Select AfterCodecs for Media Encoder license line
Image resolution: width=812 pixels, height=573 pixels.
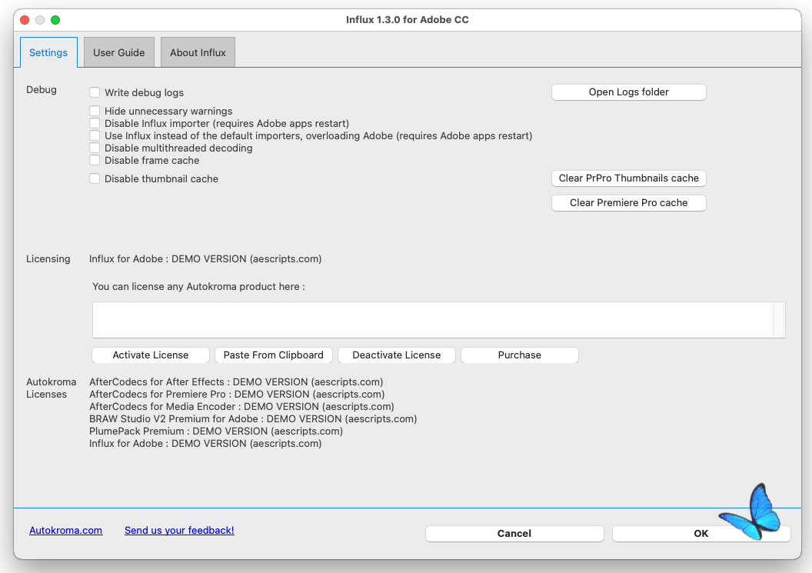click(x=241, y=407)
